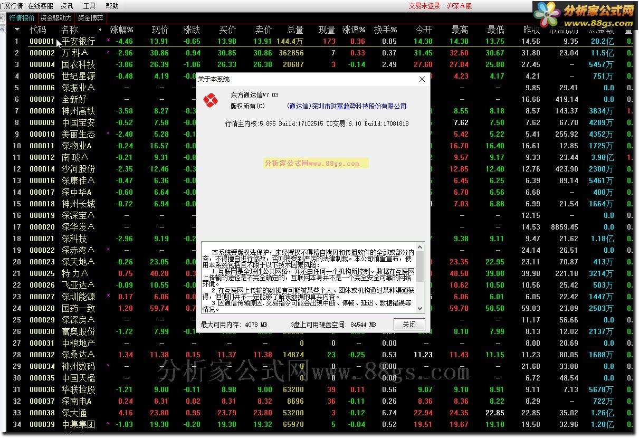Click the disclaimer scrollbar thumb
The width and height of the screenshot is (639, 438).
[x=420, y=266]
